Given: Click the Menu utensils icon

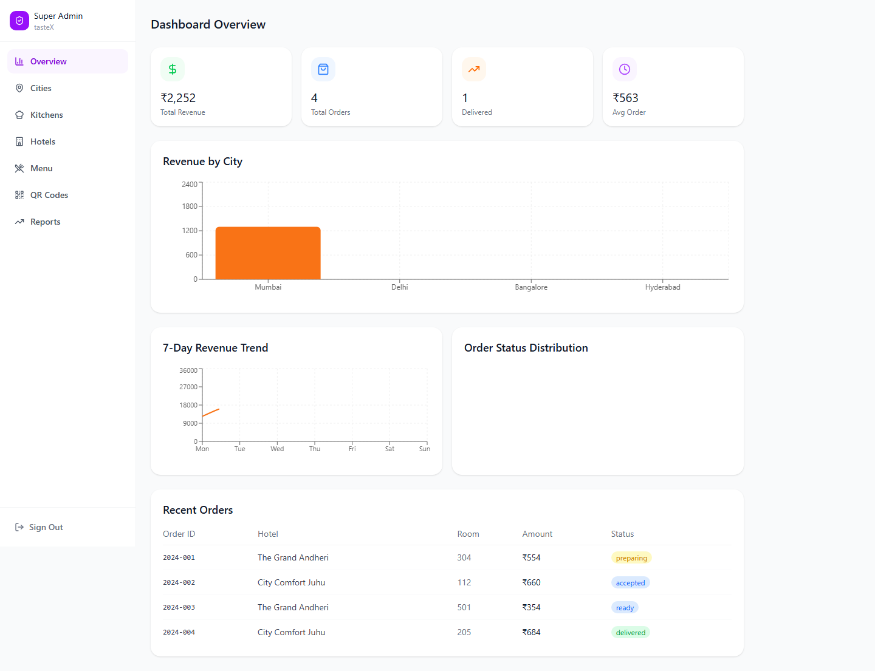Looking at the screenshot, I should 19,168.
